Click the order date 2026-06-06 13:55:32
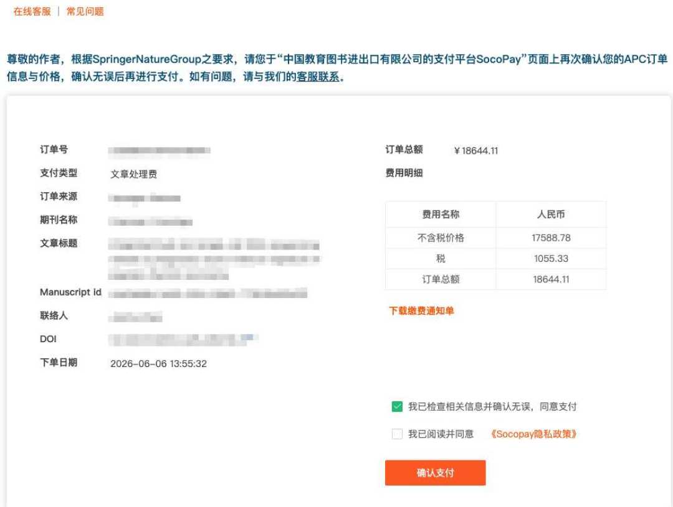Viewport: 673px width, 507px height. [158, 364]
